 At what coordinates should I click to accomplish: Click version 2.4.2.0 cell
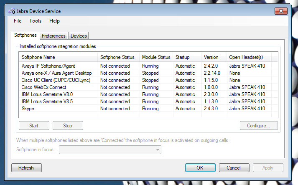211,66
